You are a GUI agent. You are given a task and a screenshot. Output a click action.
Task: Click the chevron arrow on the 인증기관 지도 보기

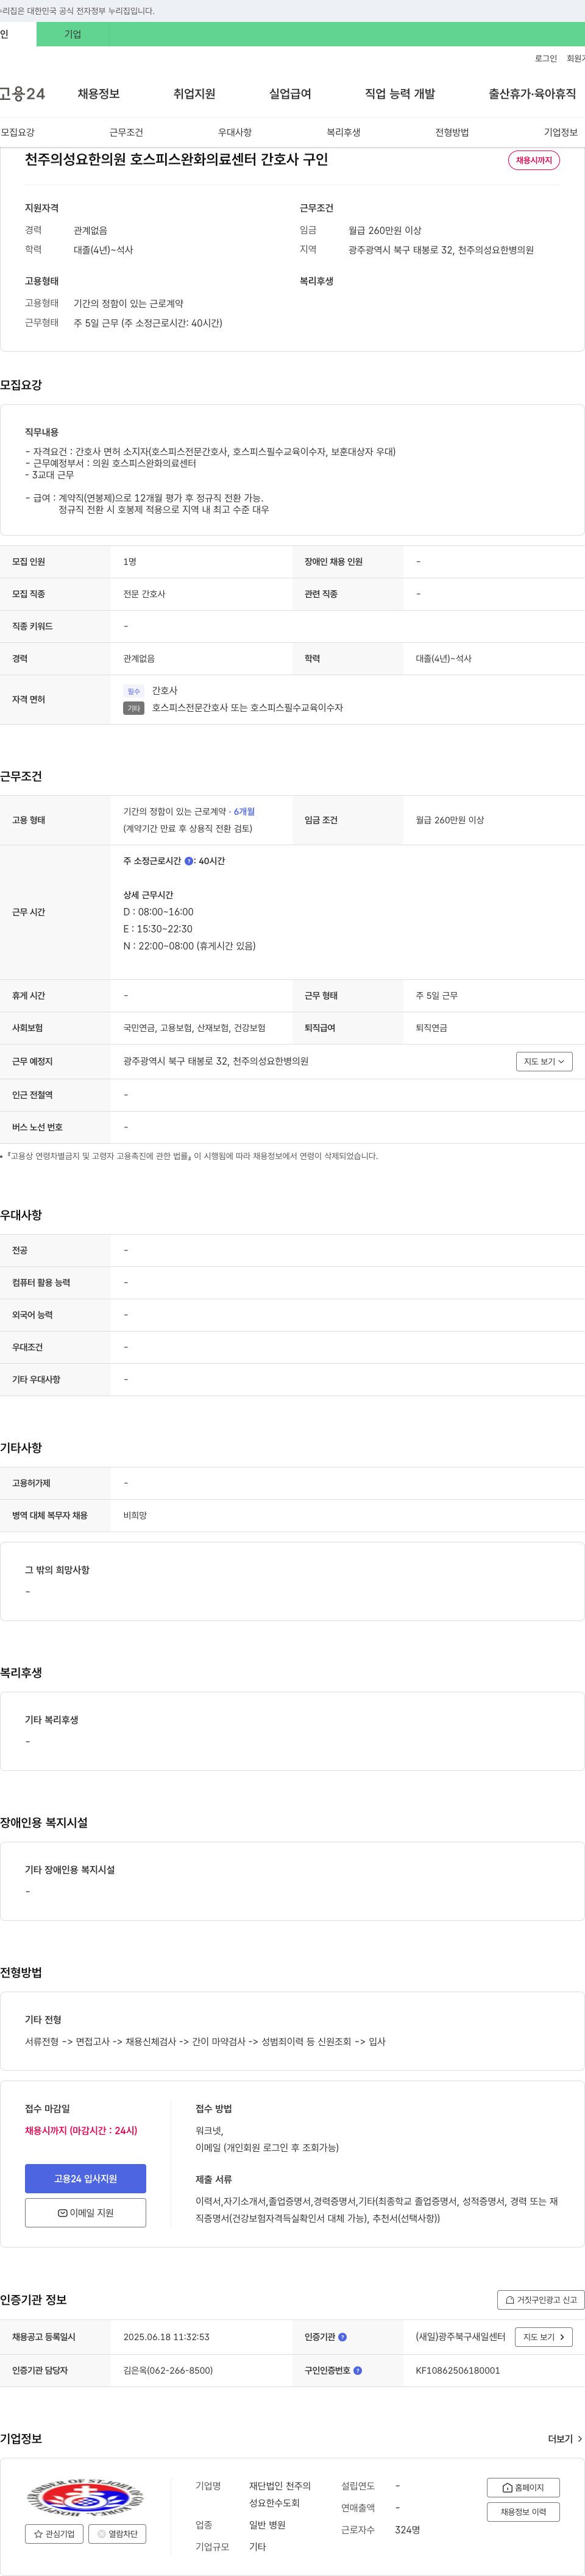coord(562,2337)
